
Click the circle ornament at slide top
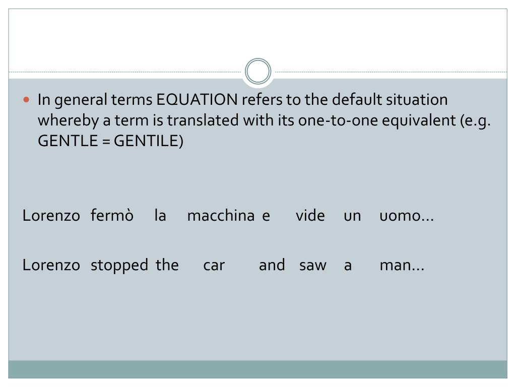pos(258,72)
